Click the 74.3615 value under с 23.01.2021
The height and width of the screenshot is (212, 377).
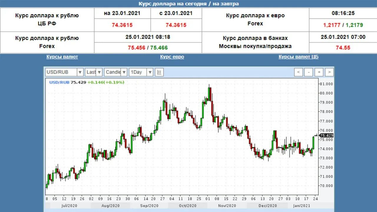coord(176,25)
